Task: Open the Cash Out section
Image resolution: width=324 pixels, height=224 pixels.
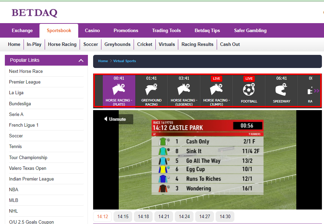Action: [x=230, y=44]
